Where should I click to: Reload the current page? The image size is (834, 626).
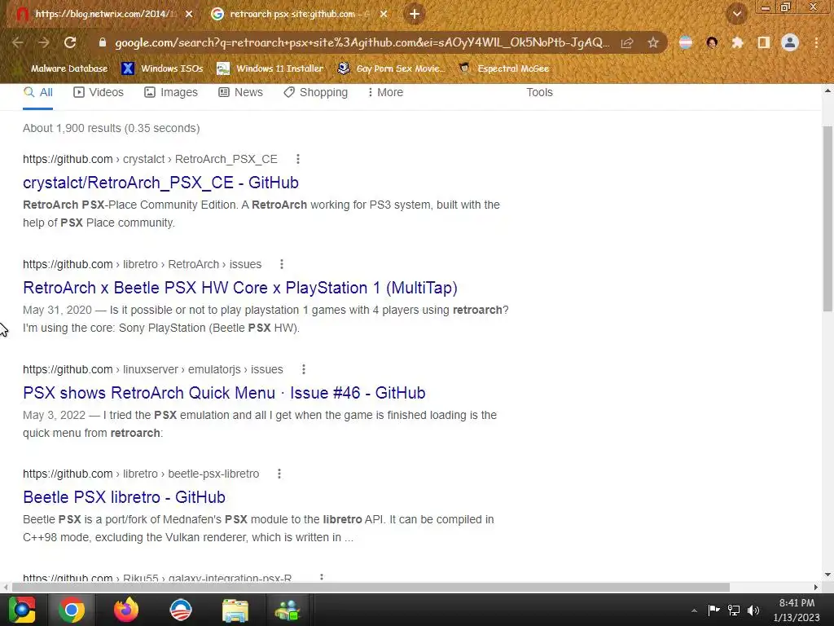click(70, 42)
